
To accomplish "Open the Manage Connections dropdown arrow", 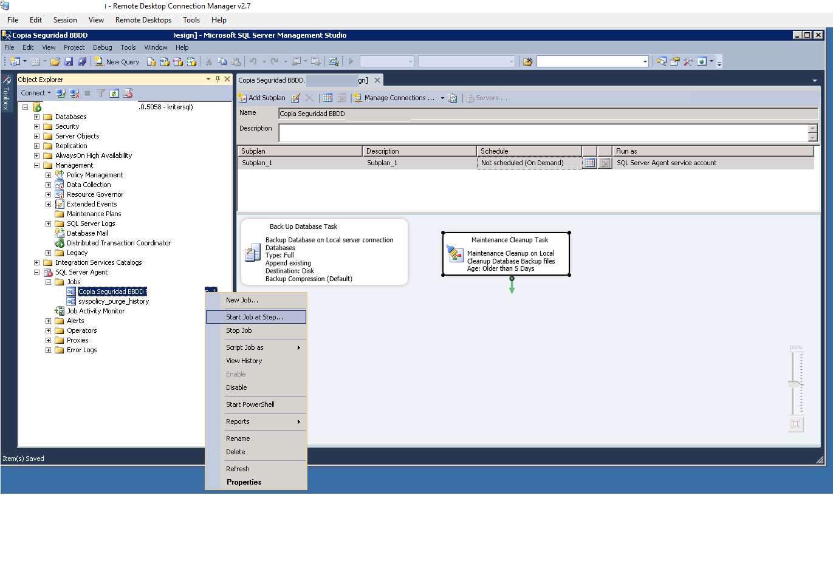I will pos(442,98).
